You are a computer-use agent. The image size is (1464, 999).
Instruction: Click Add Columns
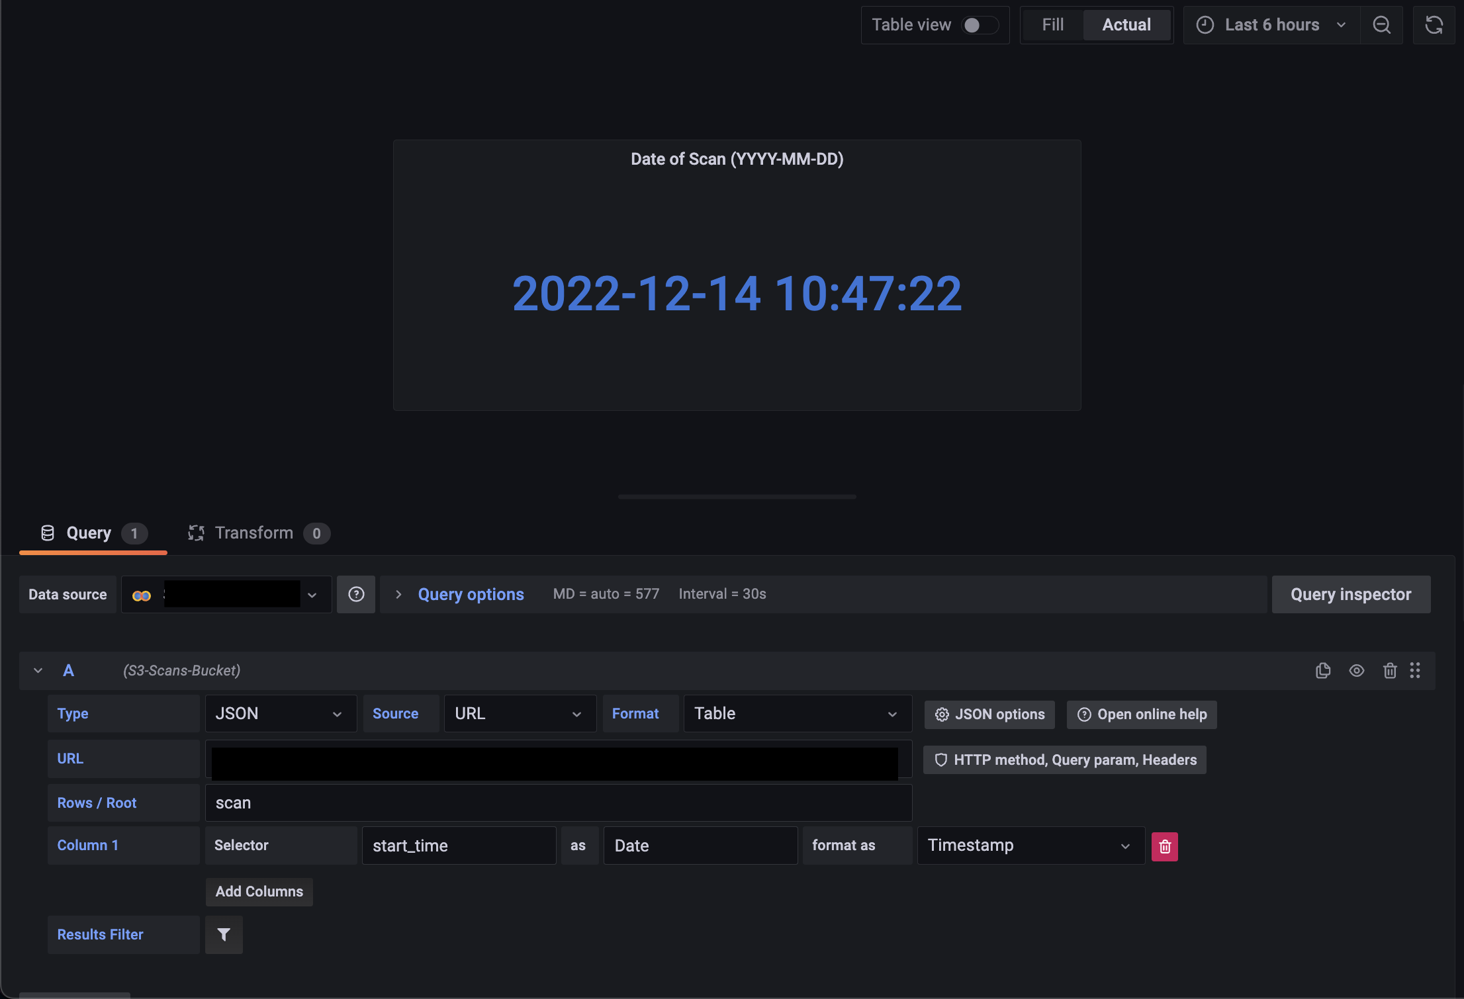point(259,891)
